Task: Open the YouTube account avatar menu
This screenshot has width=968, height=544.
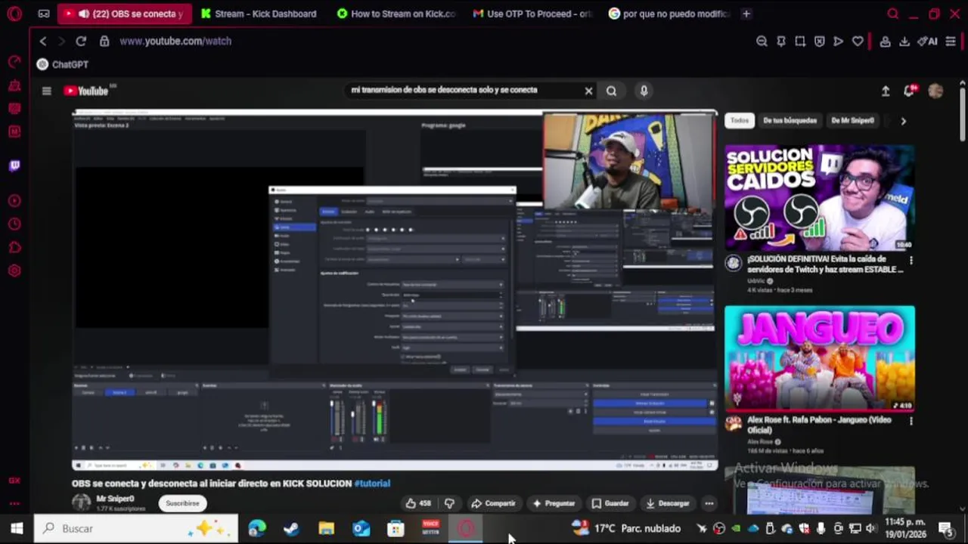Action: click(x=935, y=91)
